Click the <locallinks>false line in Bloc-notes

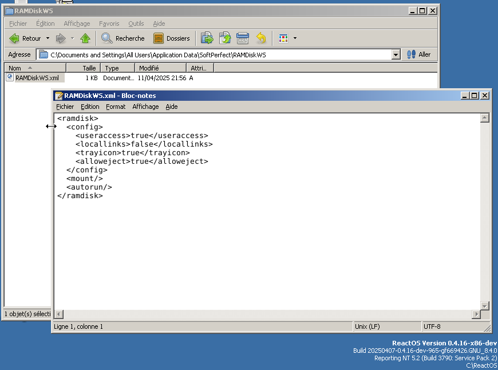pyautogui.click(x=144, y=144)
